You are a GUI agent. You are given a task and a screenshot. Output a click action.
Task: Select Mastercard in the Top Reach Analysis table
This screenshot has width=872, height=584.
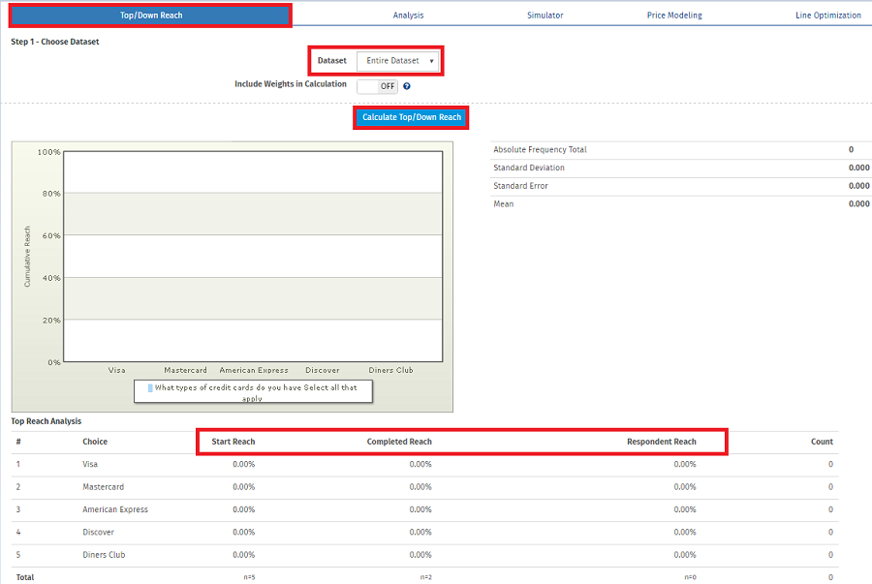(x=103, y=487)
